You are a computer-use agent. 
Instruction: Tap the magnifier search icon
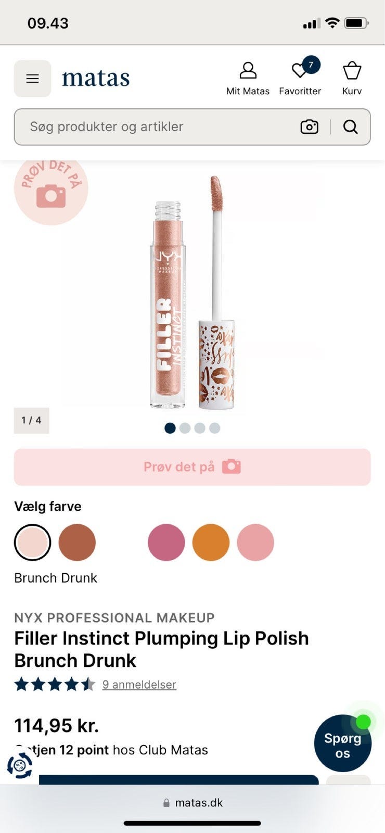click(x=351, y=127)
